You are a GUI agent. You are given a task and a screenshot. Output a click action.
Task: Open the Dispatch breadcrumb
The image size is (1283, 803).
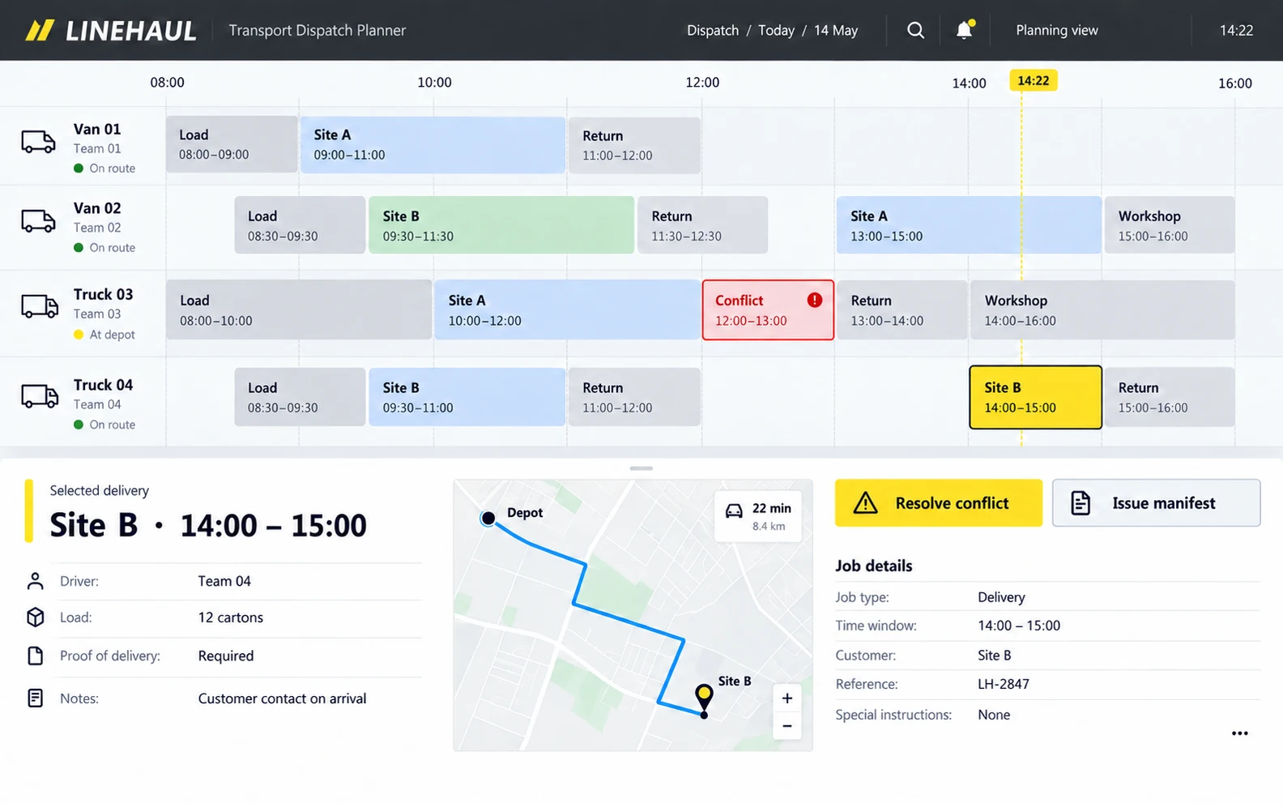click(713, 30)
